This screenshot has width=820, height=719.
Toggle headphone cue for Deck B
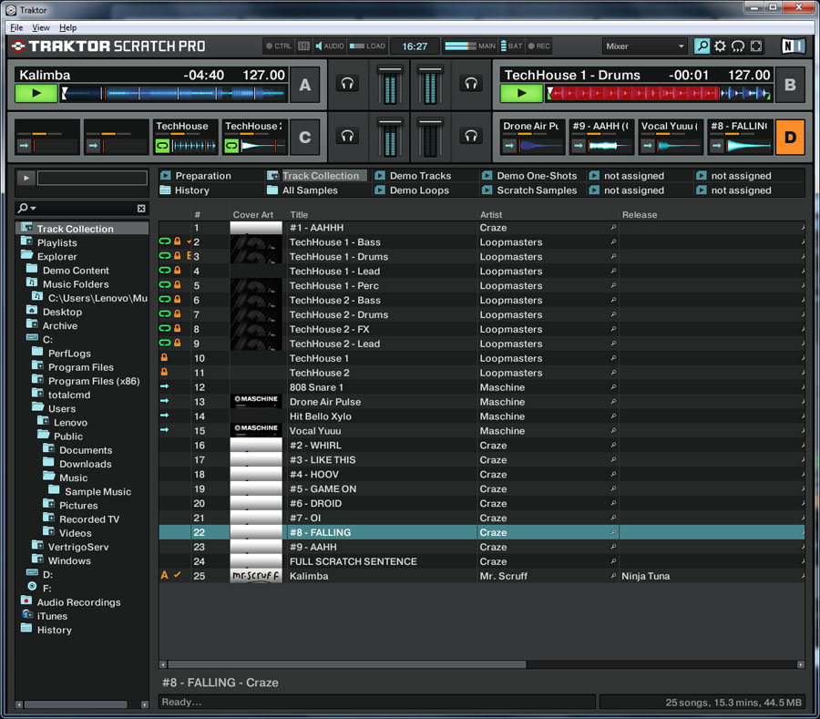click(x=470, y=84)
